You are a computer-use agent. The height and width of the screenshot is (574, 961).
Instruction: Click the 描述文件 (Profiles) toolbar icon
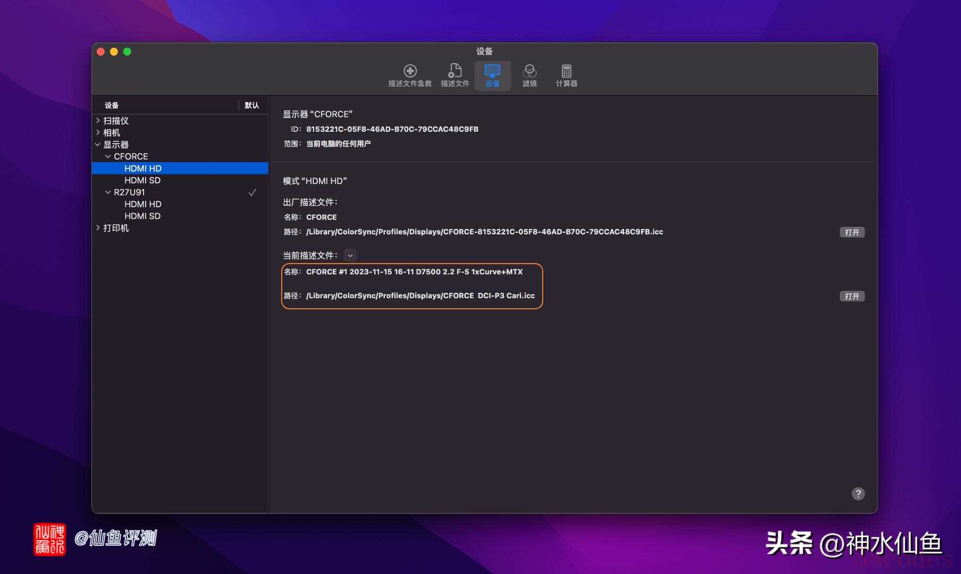click(455, 71)
